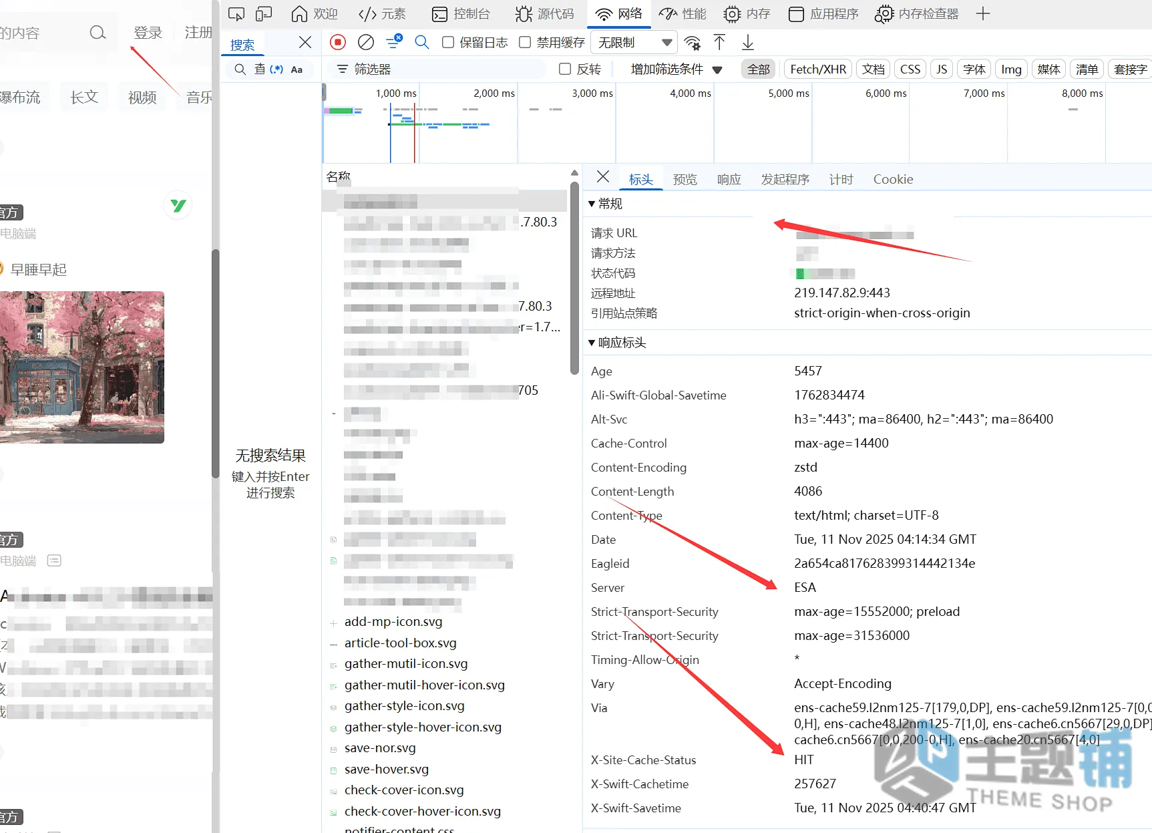Select request check-cover-icon.svg

tap(404, 790)
